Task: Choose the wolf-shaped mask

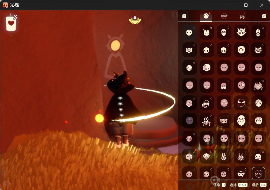Action: click(189, 50)
